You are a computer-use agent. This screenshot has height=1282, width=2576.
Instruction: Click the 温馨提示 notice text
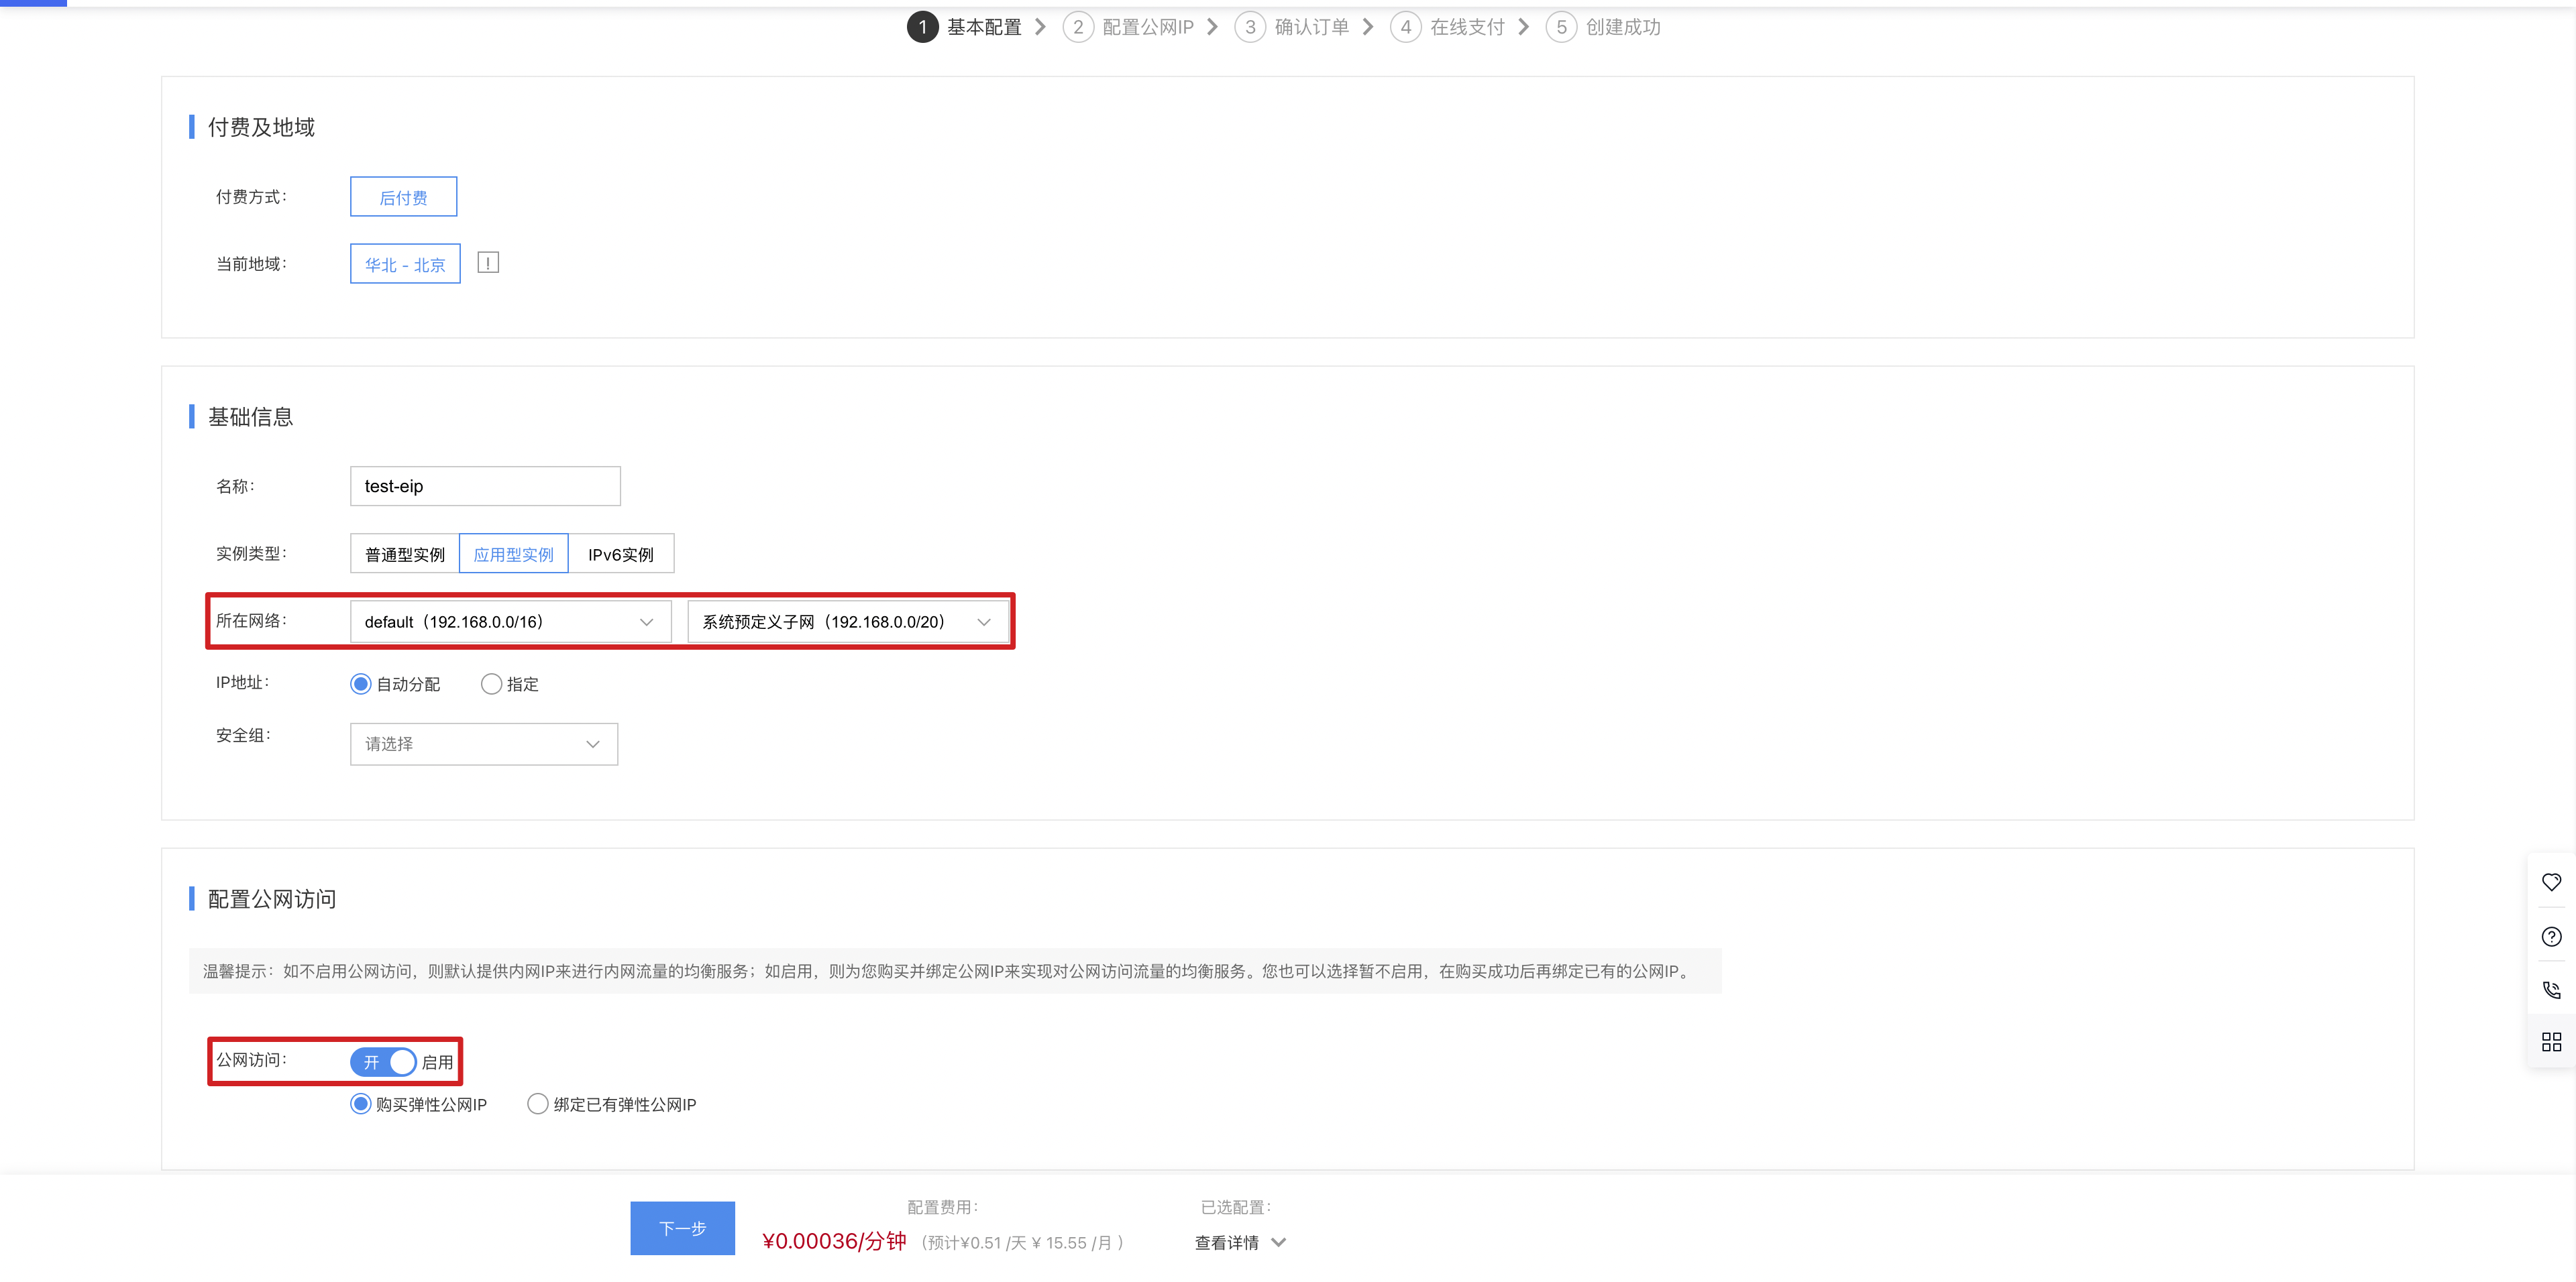[x=948, y=972]
